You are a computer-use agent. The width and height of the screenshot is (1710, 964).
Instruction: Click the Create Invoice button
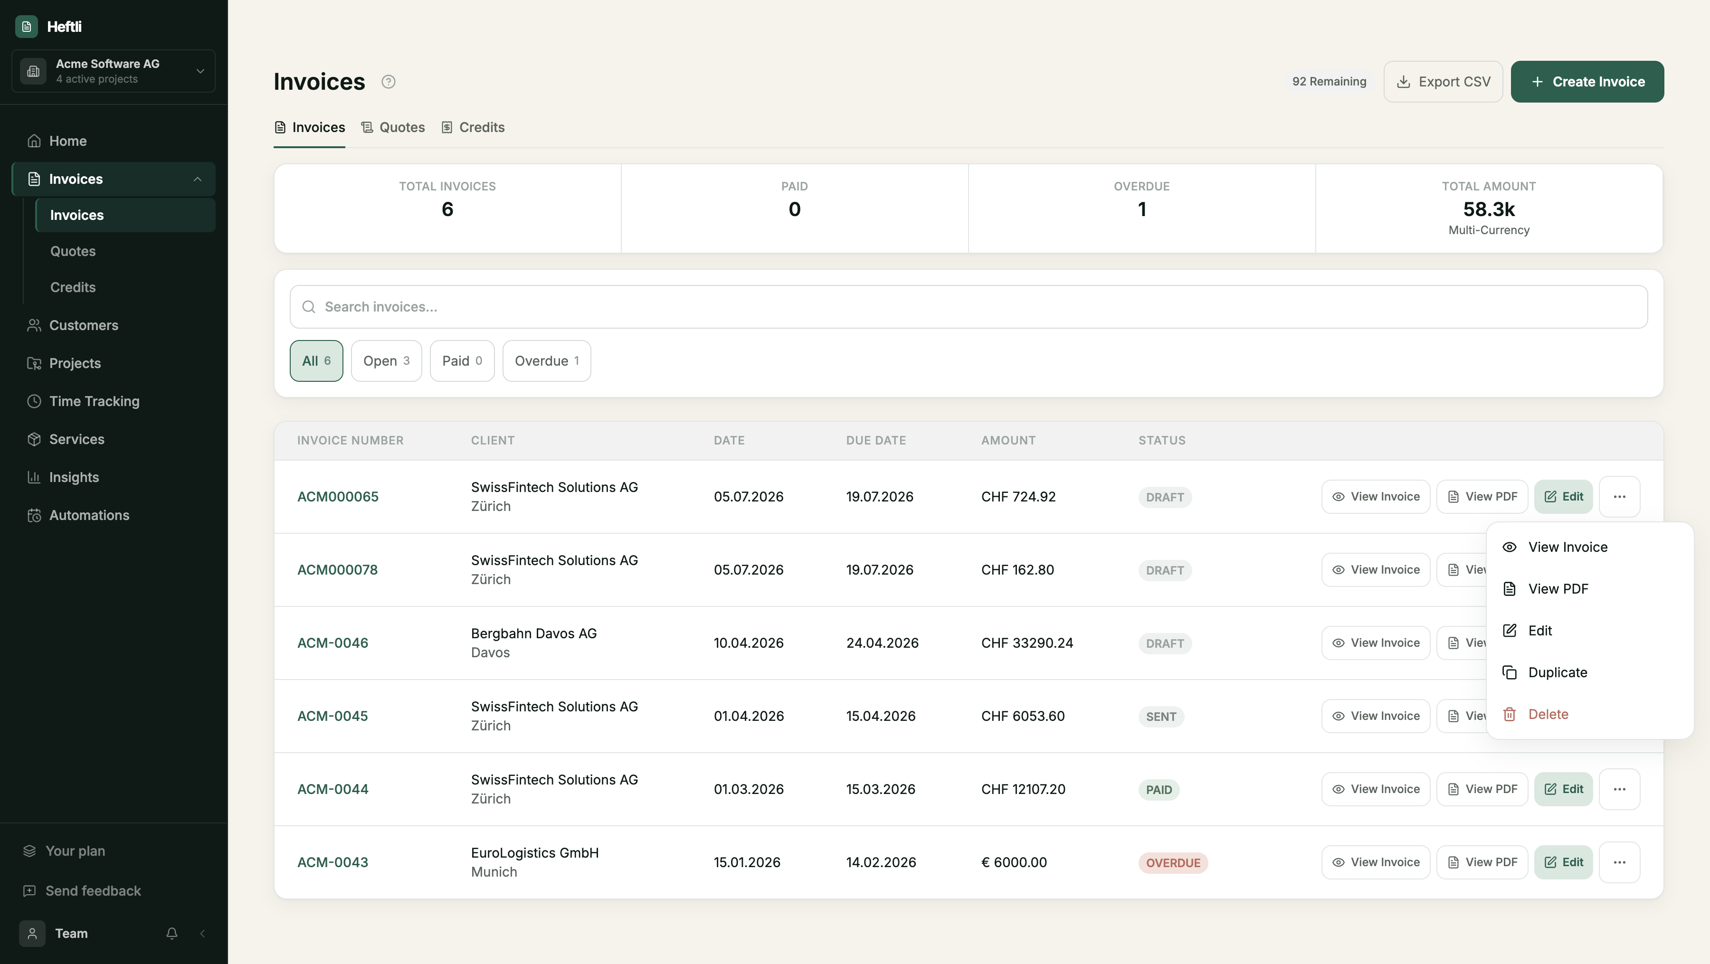[1587, 82]
